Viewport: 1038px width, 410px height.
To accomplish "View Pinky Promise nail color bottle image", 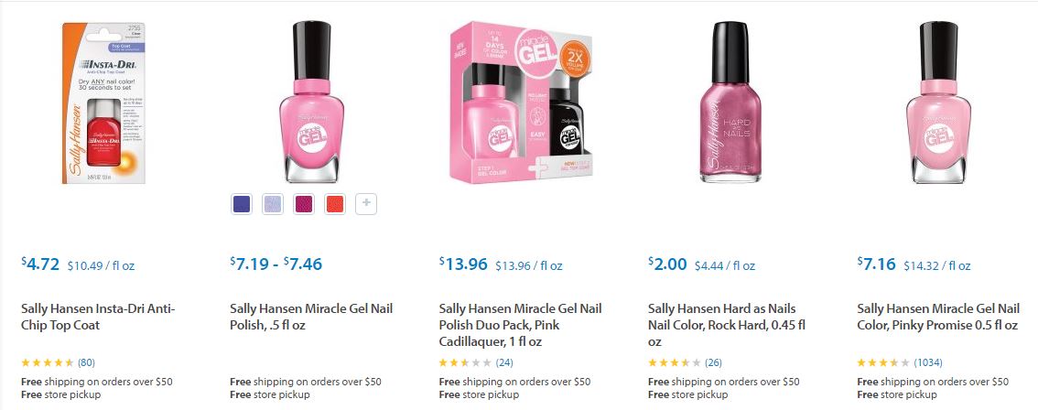I will click(x=938, y=101).
